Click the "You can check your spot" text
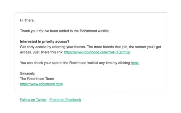 [x=39, y=63]
